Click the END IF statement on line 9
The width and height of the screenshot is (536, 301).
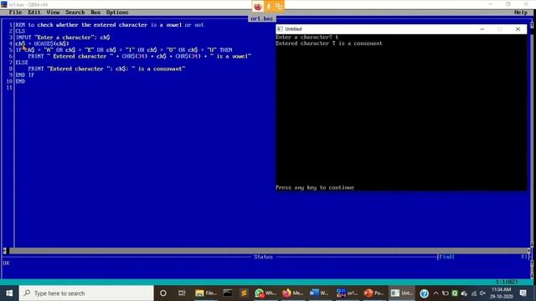click(25, 75)
